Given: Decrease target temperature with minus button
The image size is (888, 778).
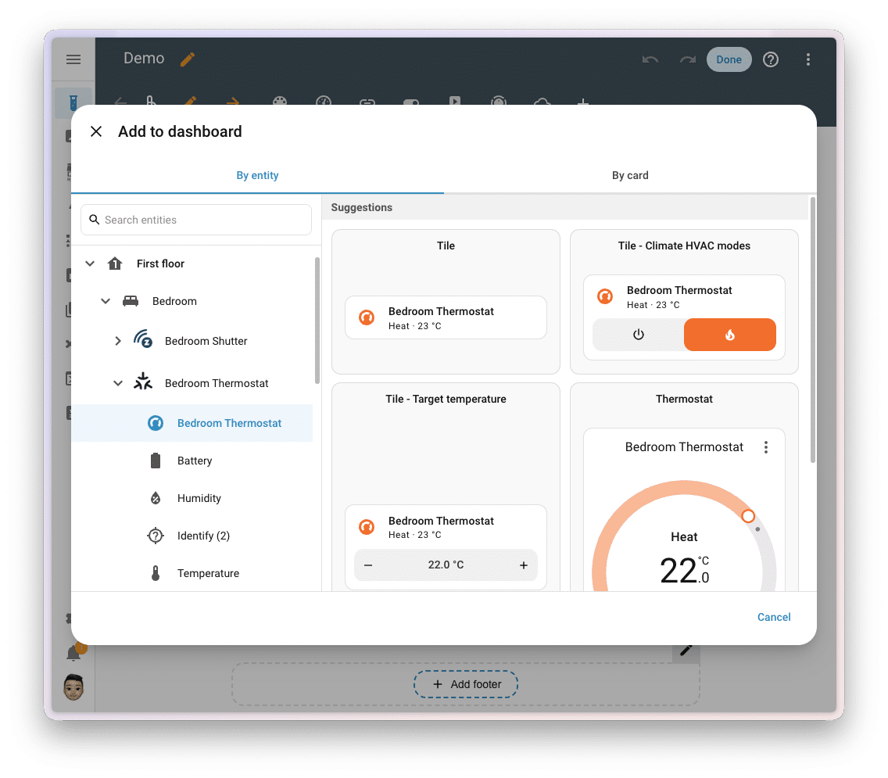Looking at the screenshot, I should 368,565.
